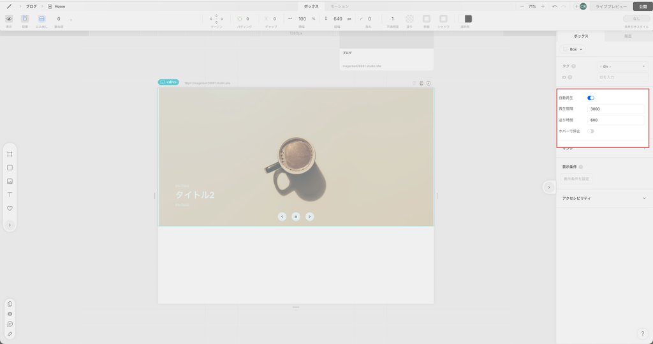Select the box (square) tool
The width and height of the screenshot is (653, 344).
pos(10,168)
